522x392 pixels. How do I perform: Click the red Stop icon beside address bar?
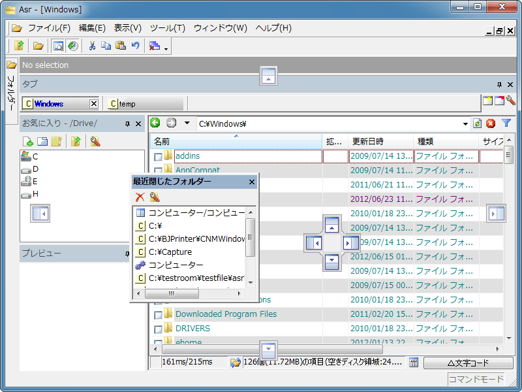(x=491, y=123)
